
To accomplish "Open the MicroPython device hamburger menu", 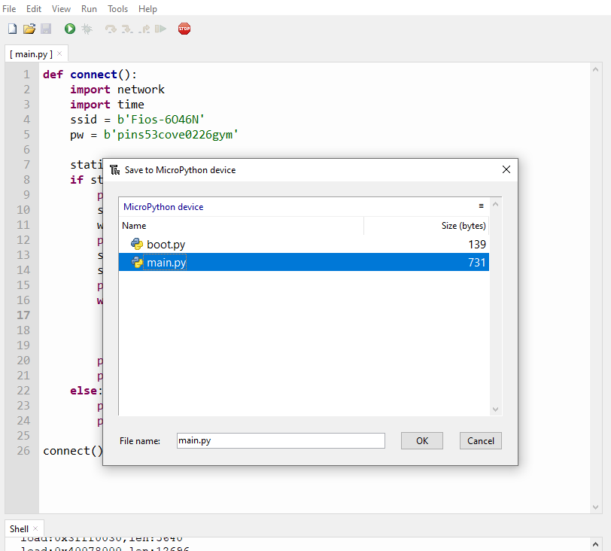I will pos(482,206).
